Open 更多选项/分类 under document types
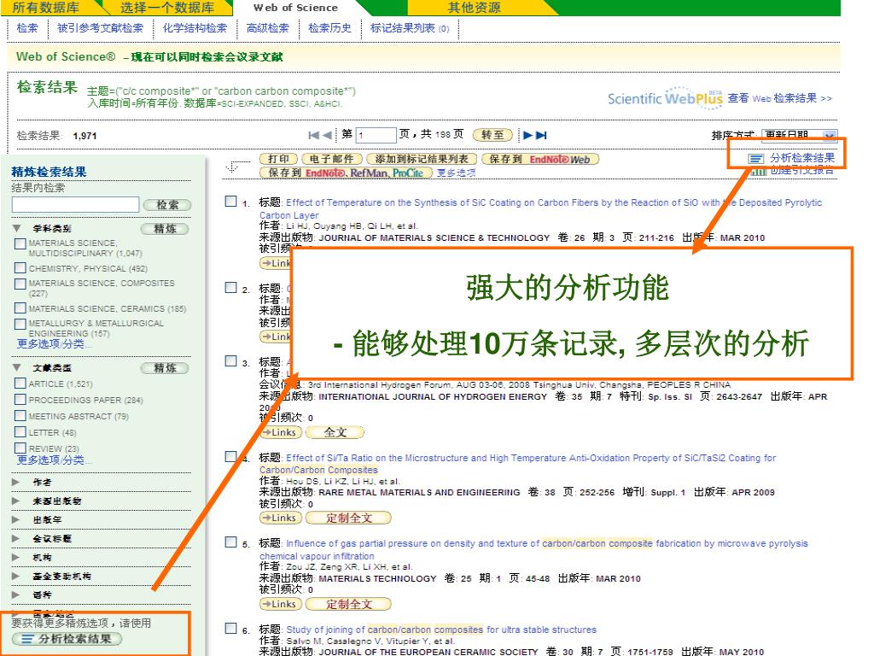Image resolution: width=874 pixels, height=656 pixels. coord(55,460)
